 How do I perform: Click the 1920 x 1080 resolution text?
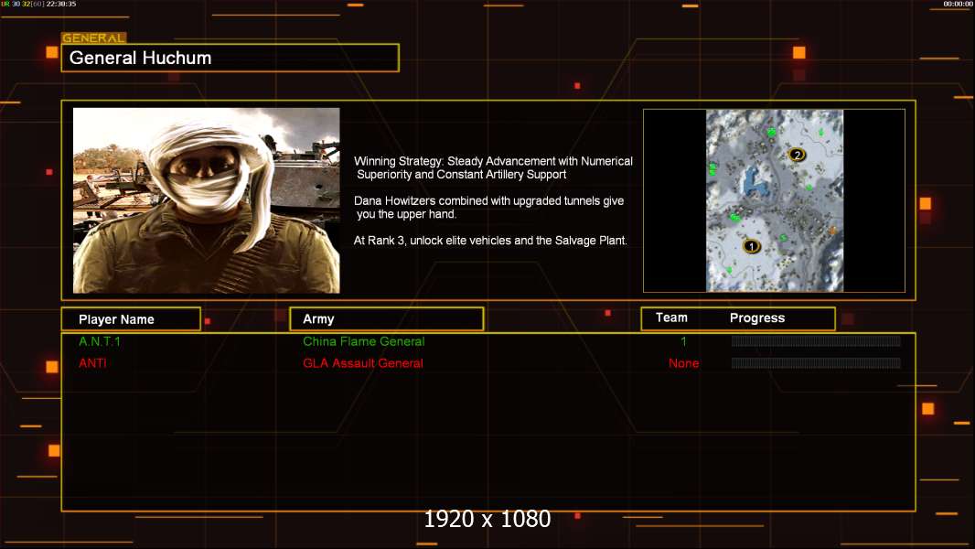pos(487,519)
